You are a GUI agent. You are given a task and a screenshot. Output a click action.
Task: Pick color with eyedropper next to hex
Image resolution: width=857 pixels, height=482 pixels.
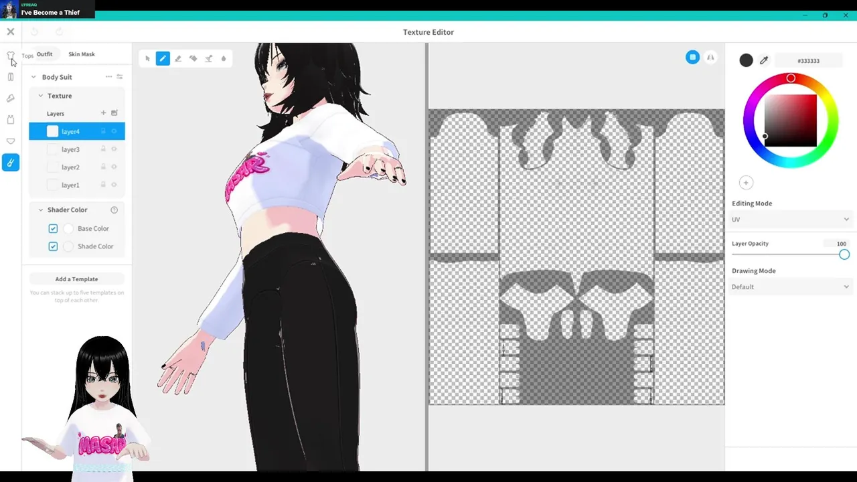tap(764, 60)
